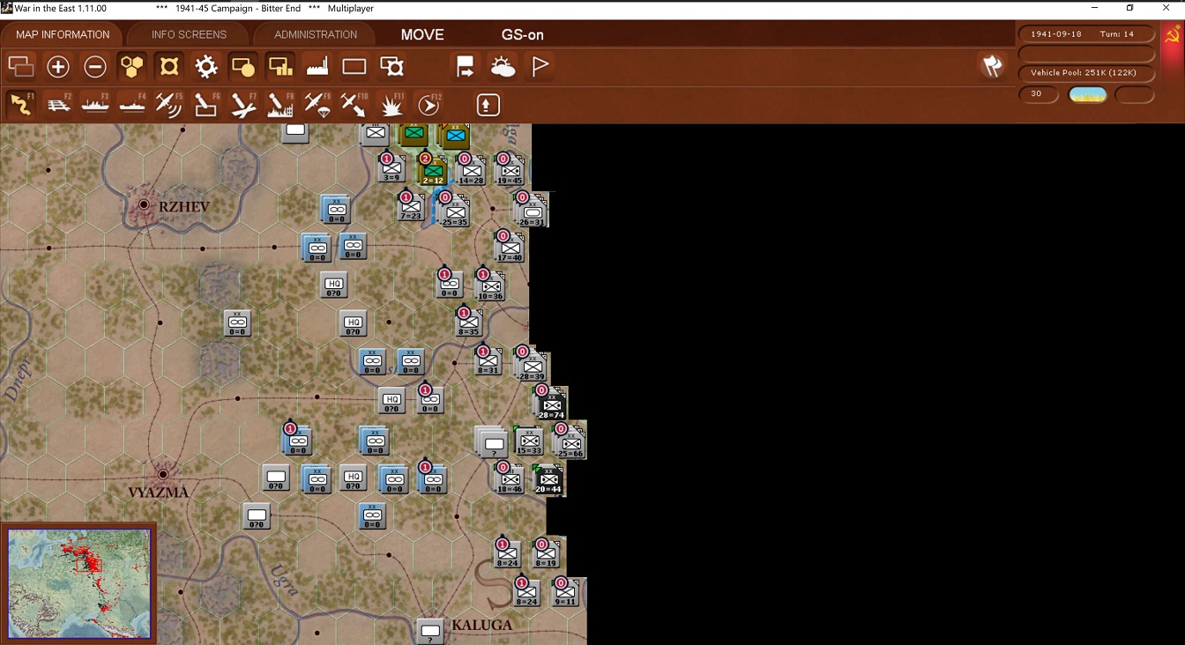
Task: Show the weather map icon
Action: [503, 66]
